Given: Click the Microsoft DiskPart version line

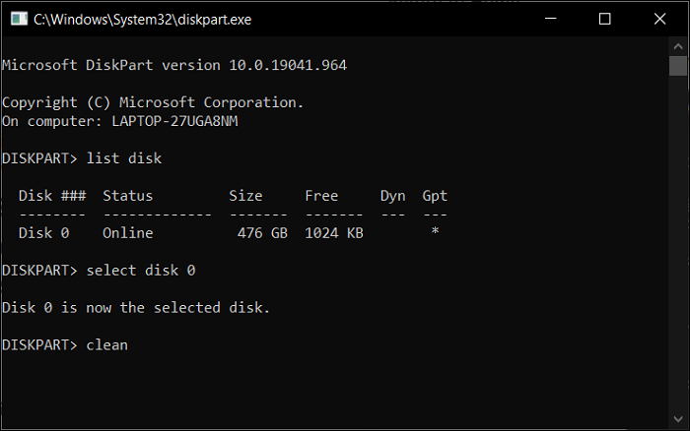Looking at the screenshot, I should (174, 65).
